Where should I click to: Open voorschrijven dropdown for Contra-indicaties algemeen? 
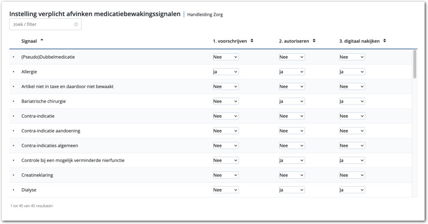pos(225,146)
